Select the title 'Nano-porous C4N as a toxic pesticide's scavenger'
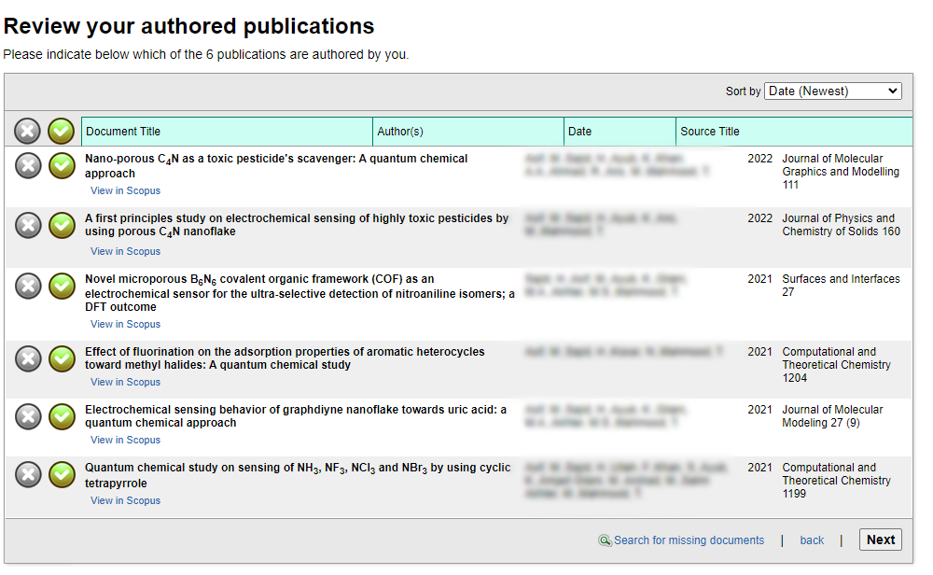 point(276,166)
